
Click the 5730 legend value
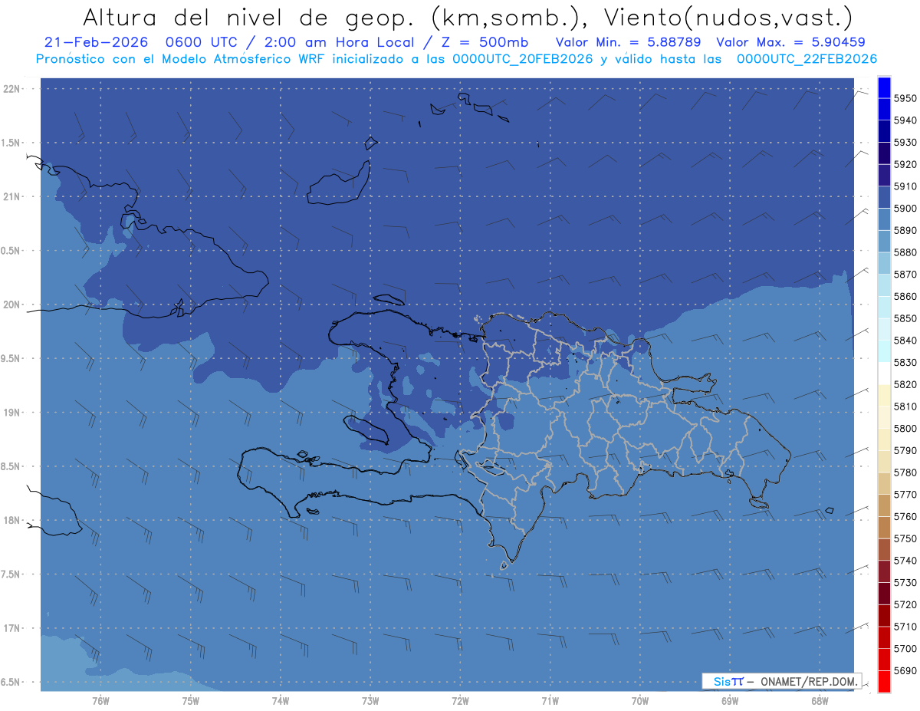point(905,583)
